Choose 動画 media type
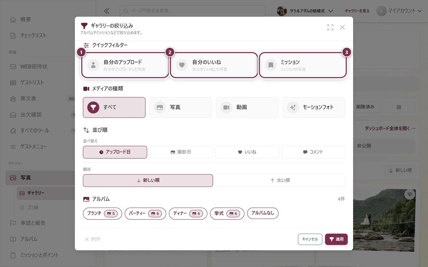This screenshot has width=428, height=267. pos(247,107)
